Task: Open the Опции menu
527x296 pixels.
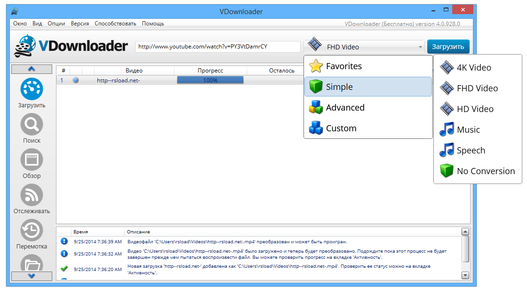Action: [56, 24]
